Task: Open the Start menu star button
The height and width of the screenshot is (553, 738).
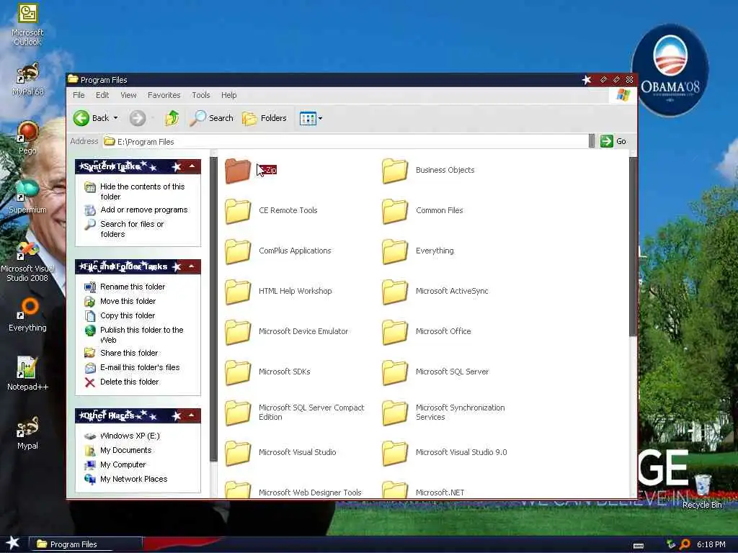Action: 12,543
